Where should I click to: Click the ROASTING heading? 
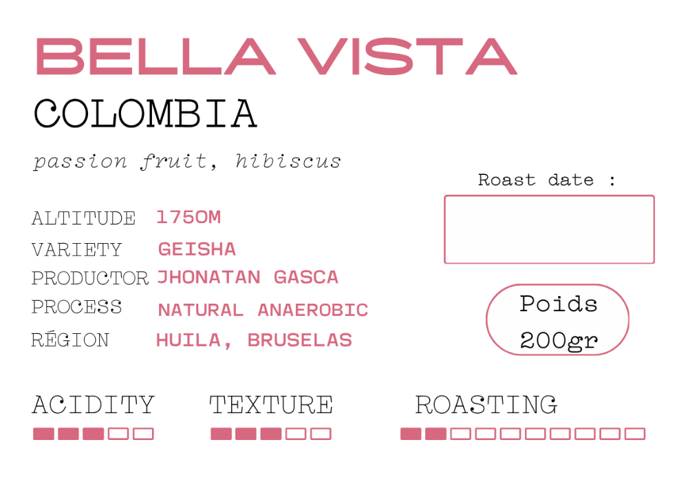pyautogui.click(x=486, y=405)
